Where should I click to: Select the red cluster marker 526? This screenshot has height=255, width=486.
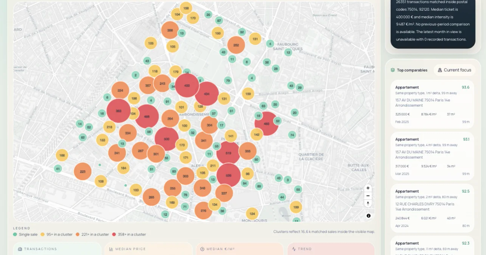228,175
